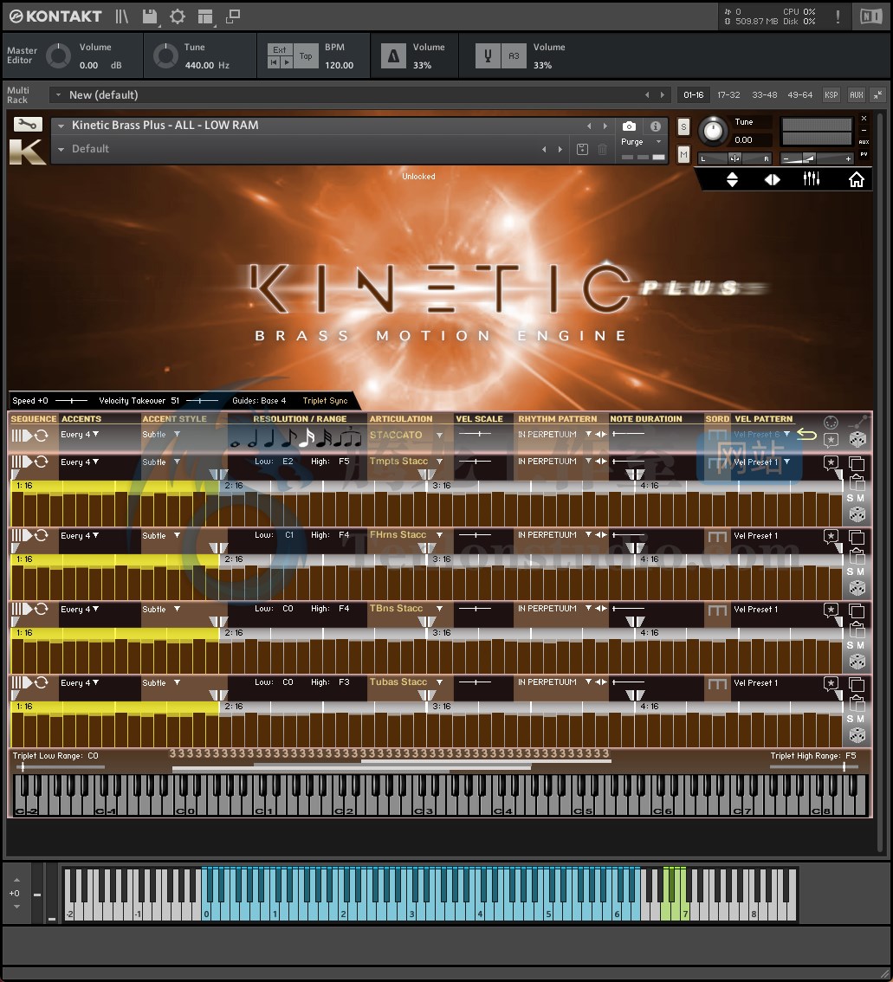Click the instrument Tune knob
This screenshot has height=982, width=893.
click(x=713, y=131)
